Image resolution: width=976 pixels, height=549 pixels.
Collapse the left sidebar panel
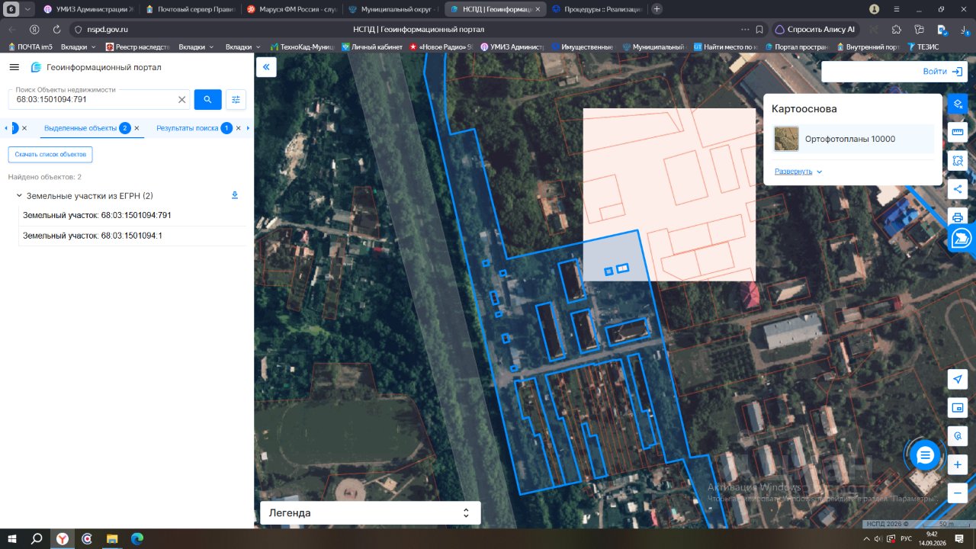pos(266,67)
